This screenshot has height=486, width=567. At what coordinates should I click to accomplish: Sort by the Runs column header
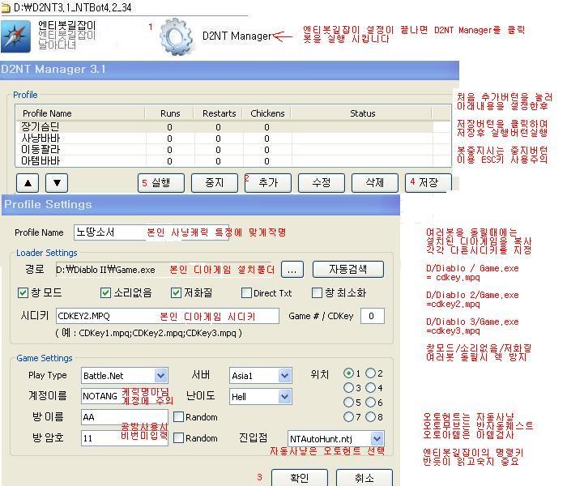coord(169,113)
